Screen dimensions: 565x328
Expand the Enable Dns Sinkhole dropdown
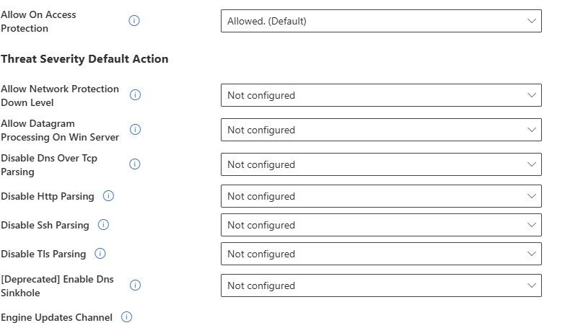381,285
